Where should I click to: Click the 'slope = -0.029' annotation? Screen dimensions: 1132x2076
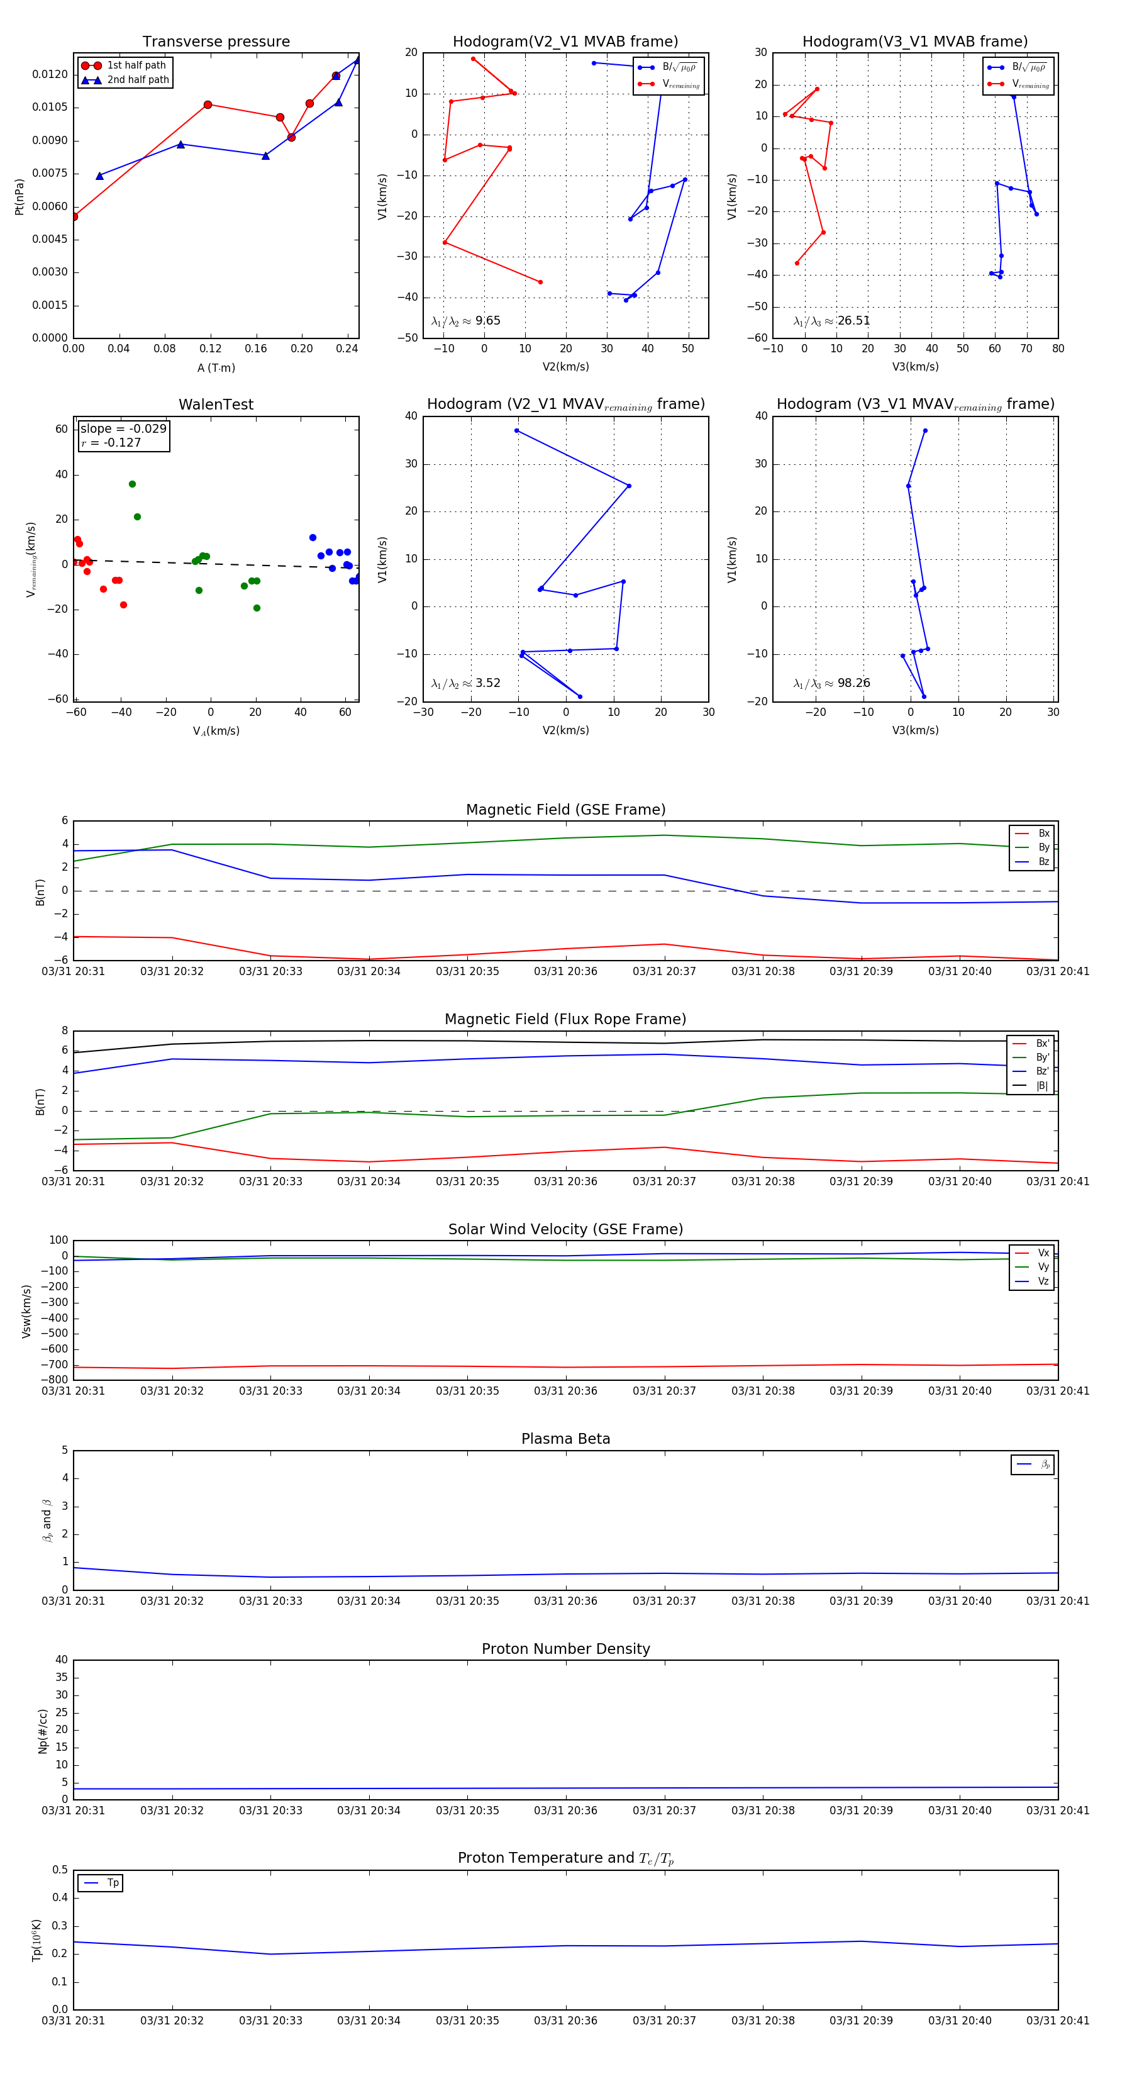[123, 429]
